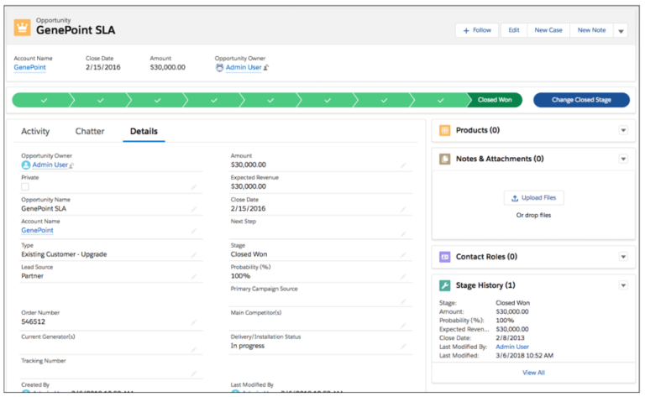This screenshot has width=645, height=397.
Task: Switch to the Chatter tab
Action: click(x=90, y=132)
